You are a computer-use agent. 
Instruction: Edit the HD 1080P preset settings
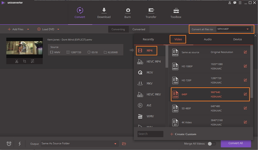(x=245, y=66)
